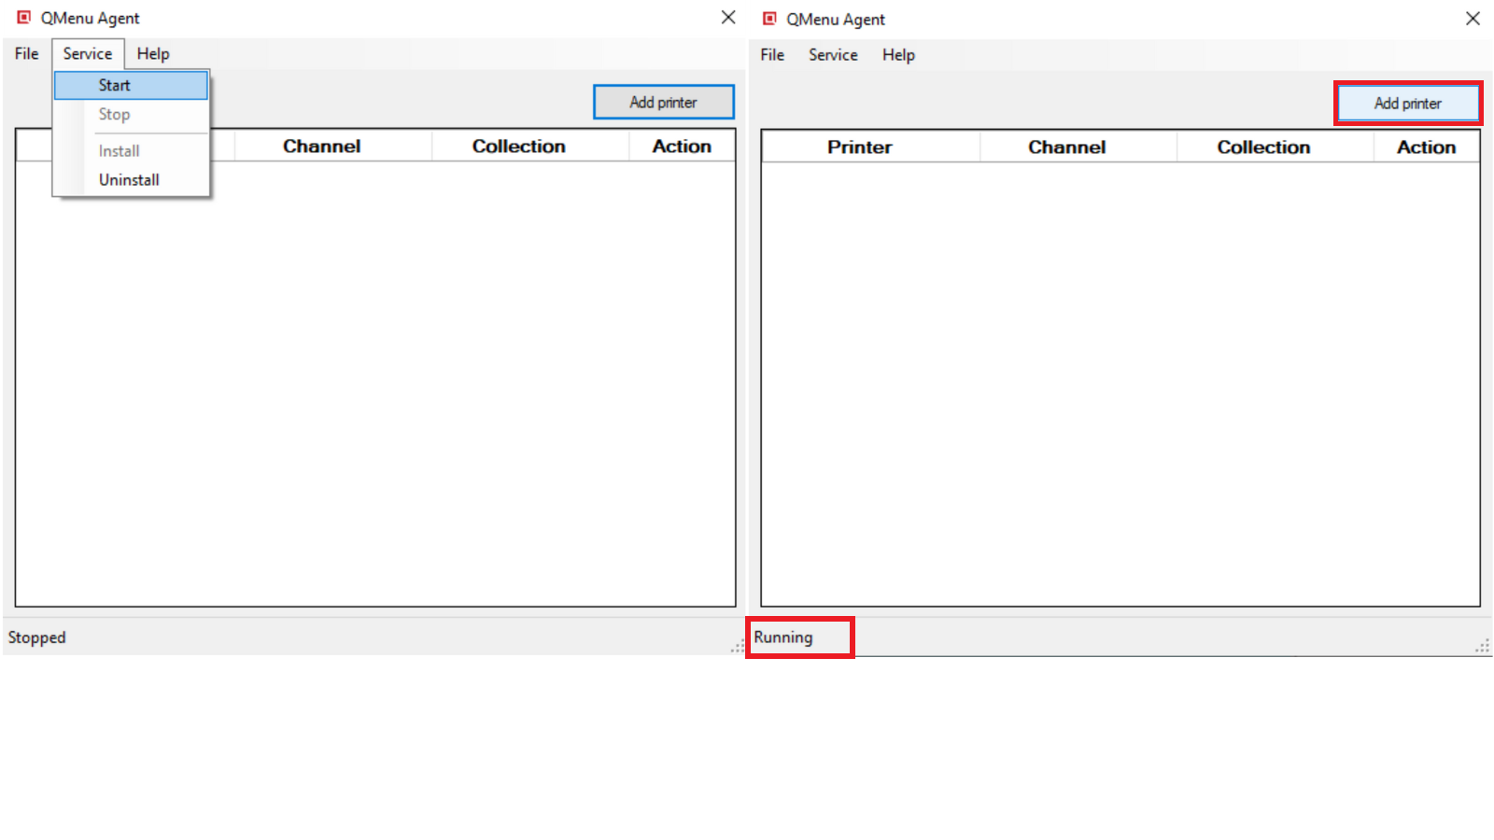Open the Help menu beside the expanded Service menu
The width and height of the screenshot is (1494, 840).
(x=153, y=54)
